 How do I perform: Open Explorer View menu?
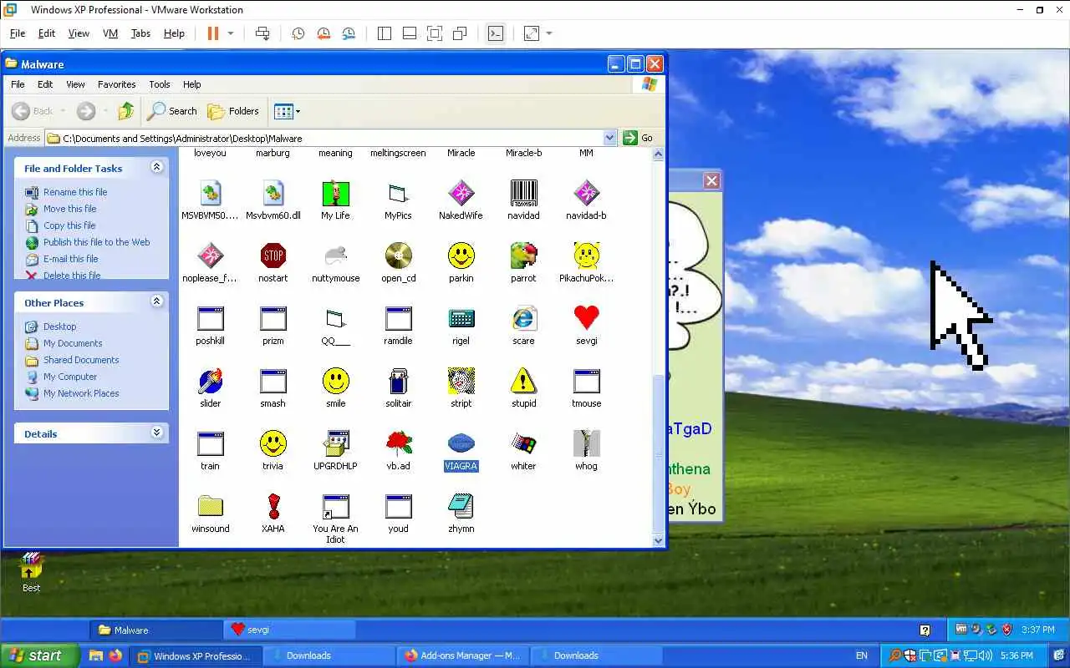click(75, 84)
